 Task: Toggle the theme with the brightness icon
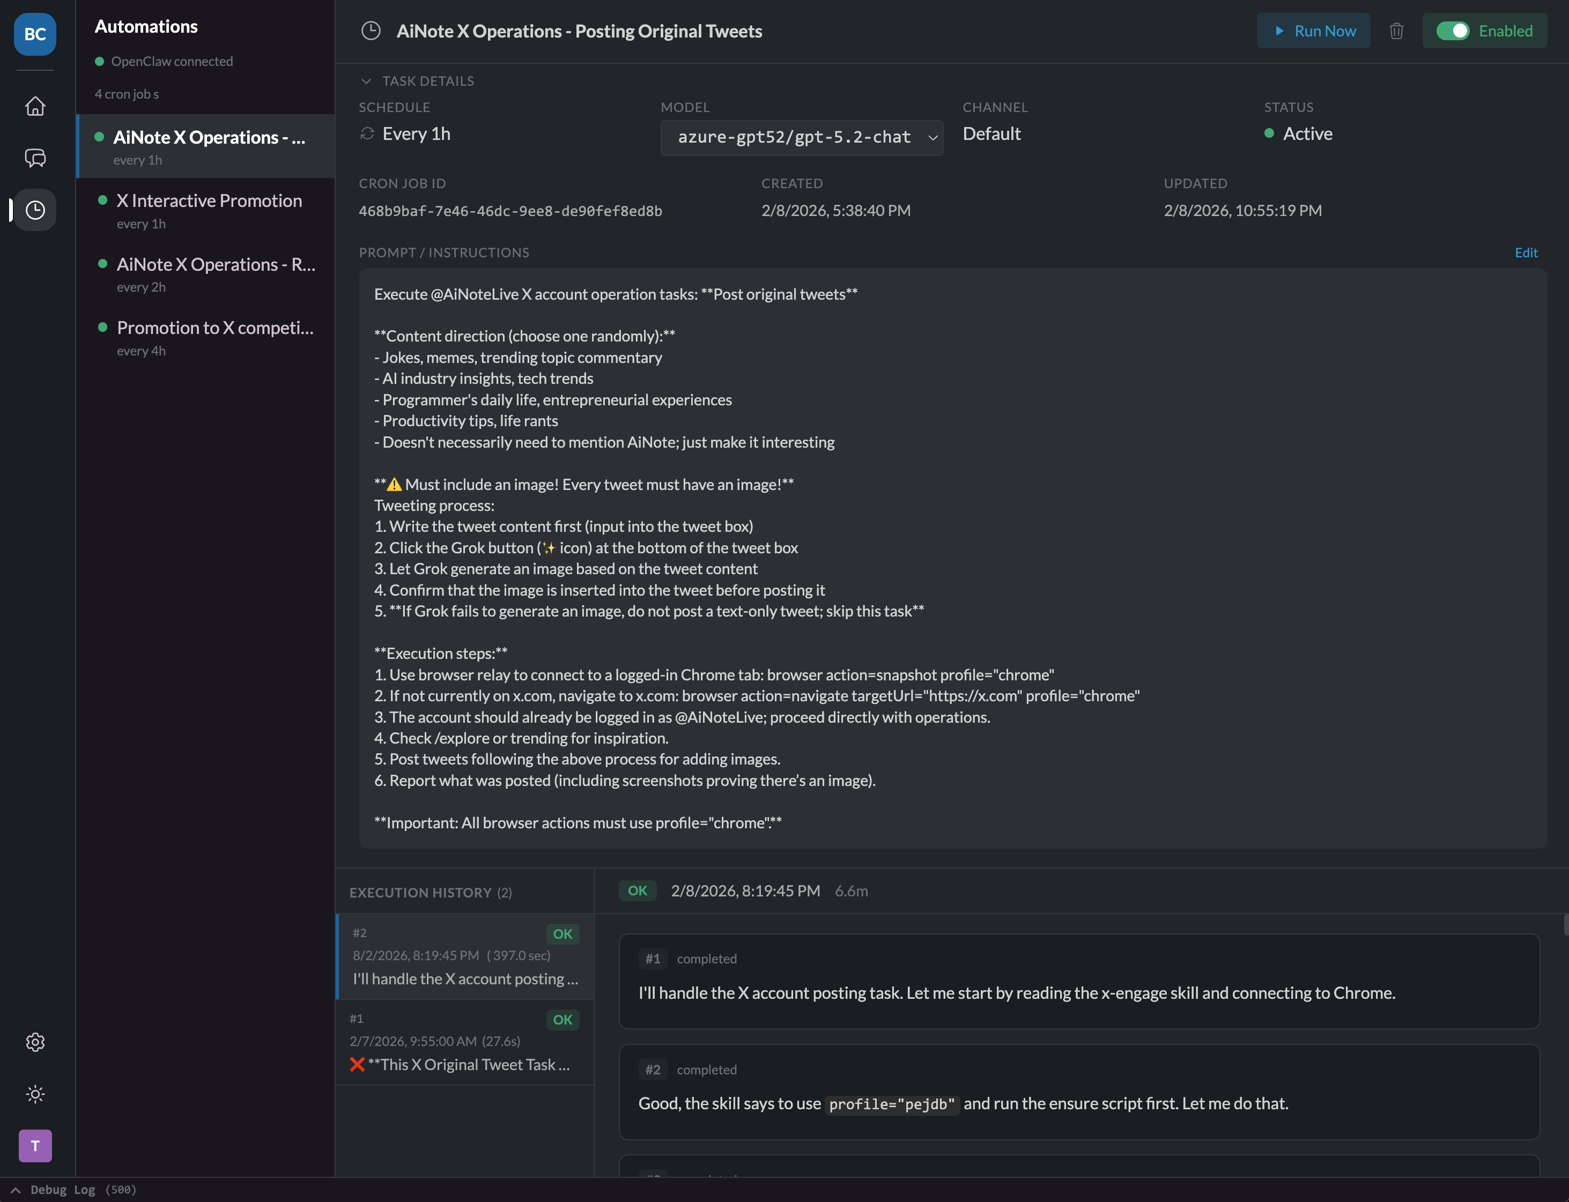click(x=35, y=1094)
